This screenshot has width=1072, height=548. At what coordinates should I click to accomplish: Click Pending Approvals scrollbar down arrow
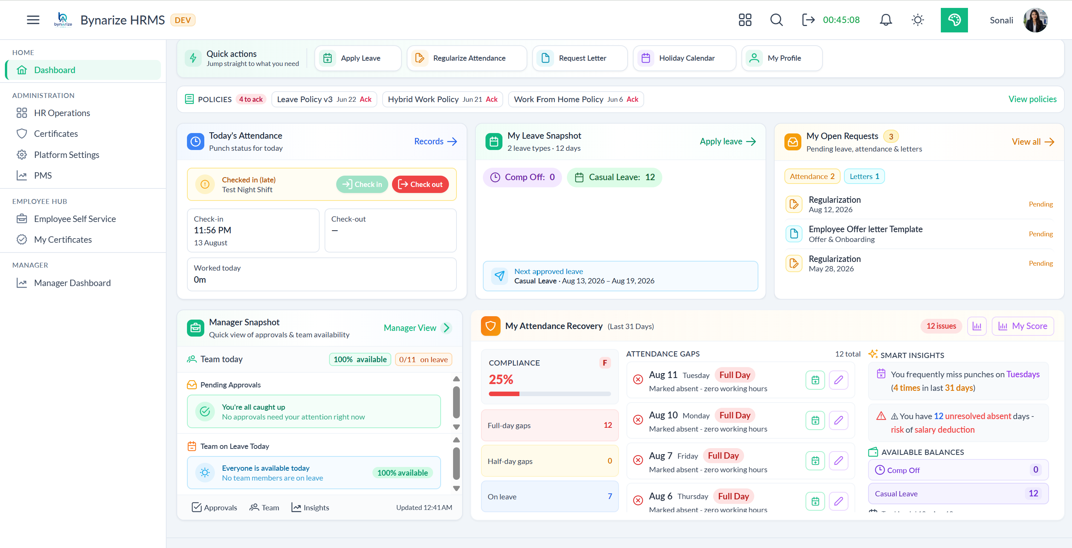456,427
